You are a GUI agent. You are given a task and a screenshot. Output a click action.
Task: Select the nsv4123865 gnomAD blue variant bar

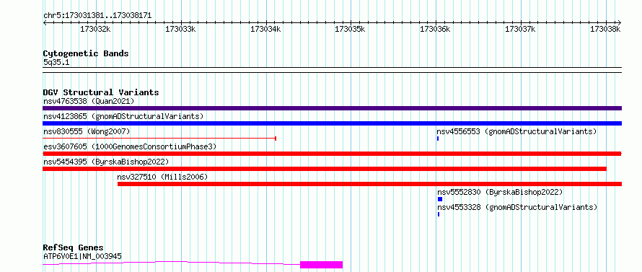click(x=332, y=123)
